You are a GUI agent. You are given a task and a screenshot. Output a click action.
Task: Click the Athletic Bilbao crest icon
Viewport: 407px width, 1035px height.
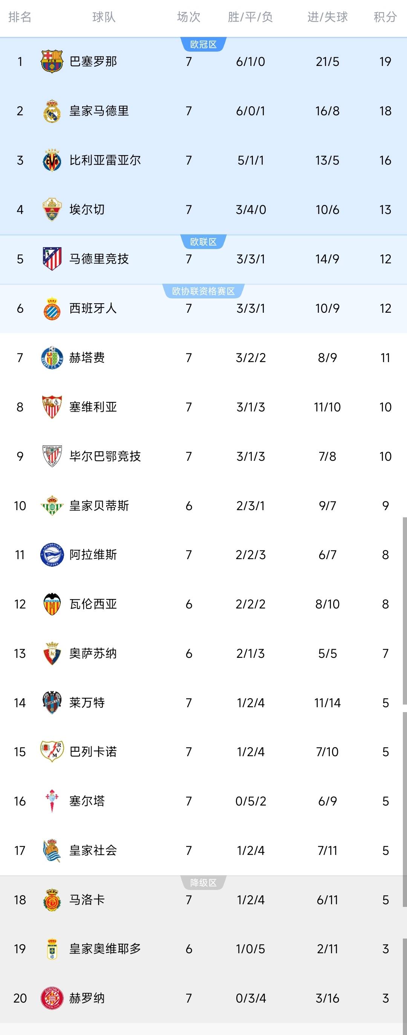point(52,456)
